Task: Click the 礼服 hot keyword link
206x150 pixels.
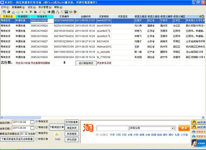Action: (x=177, y=135)
